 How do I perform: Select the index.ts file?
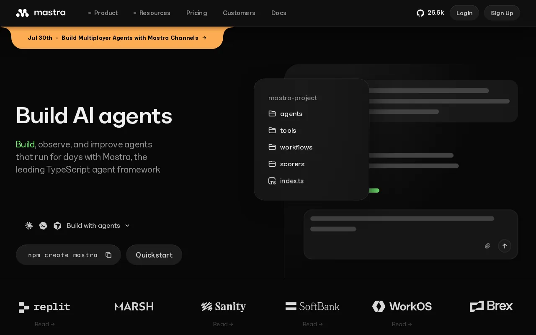286,181
